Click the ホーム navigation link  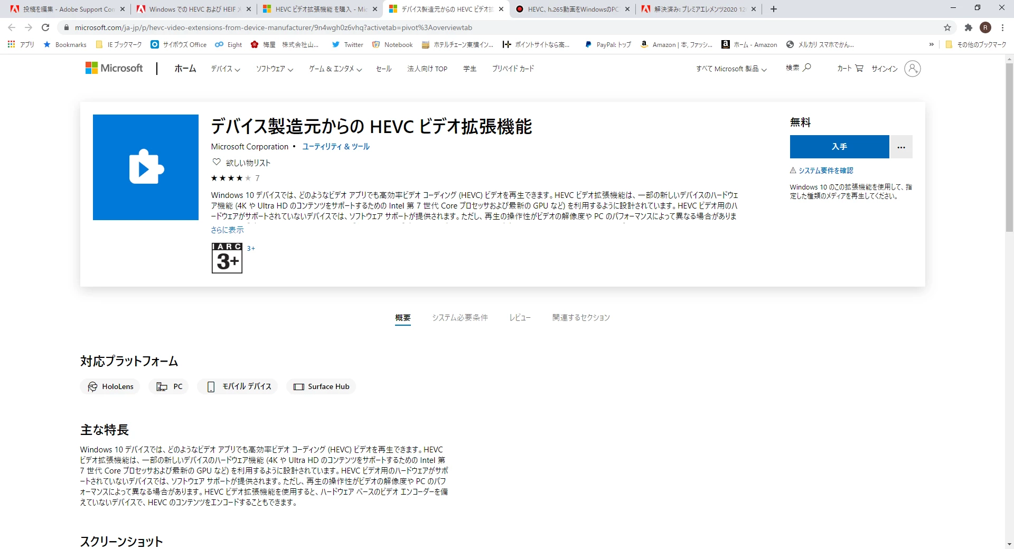pyautogui.click(x=185, y=69)
